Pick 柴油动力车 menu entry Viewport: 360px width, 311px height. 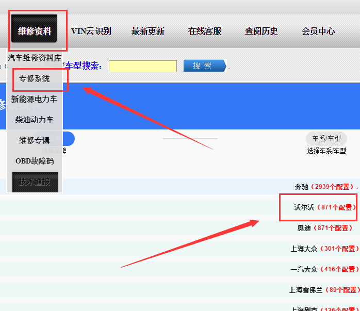[x=35, y=120]
